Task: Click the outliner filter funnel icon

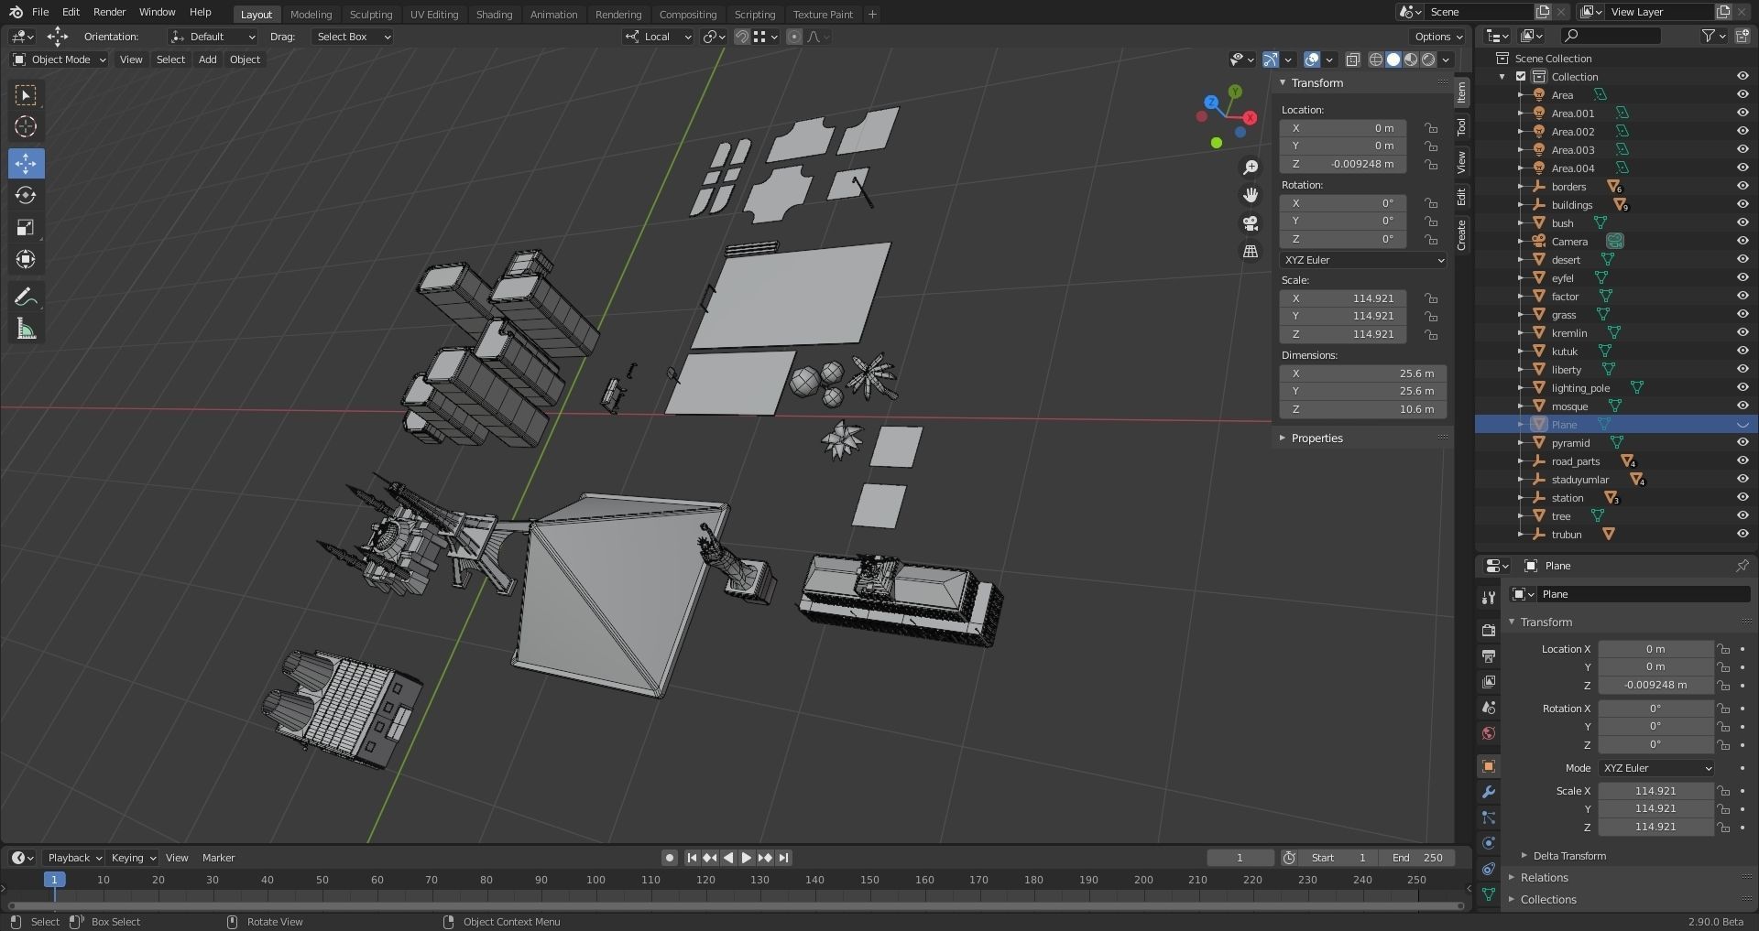Action: (1709, 36)
